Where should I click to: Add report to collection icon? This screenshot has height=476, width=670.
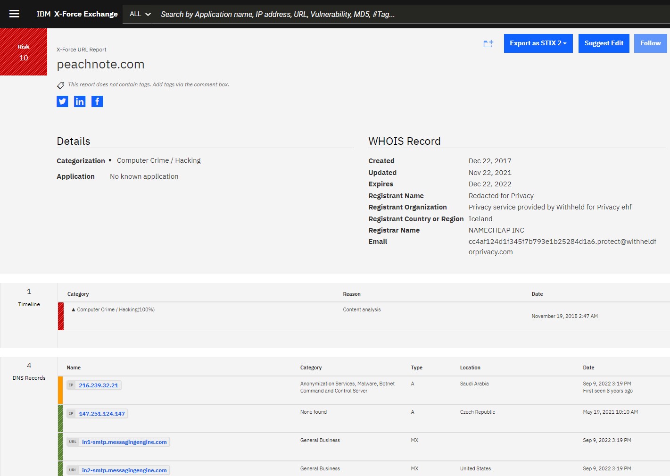(488, 43)
